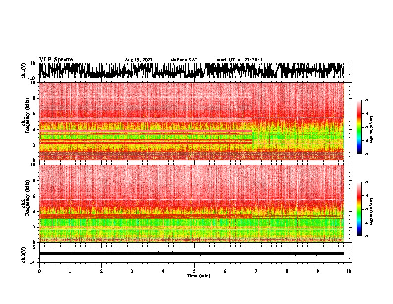Click the "ch.3(V)" axis label
This screenshot has width=393, height=304.
[x=24, y=255]
